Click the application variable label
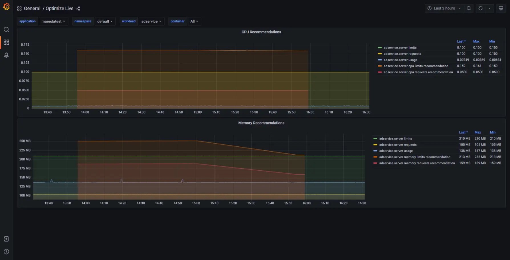510x260 pixels. (x=27, y=21)
